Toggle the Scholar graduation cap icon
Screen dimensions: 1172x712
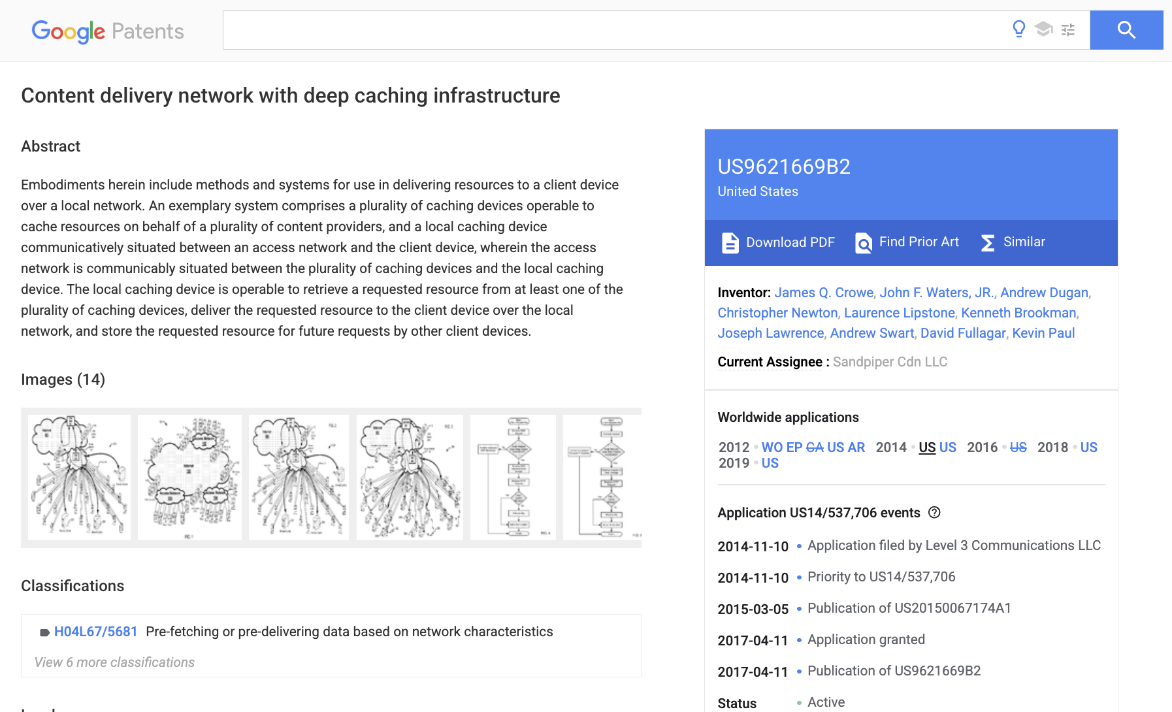coord(1043,29)
